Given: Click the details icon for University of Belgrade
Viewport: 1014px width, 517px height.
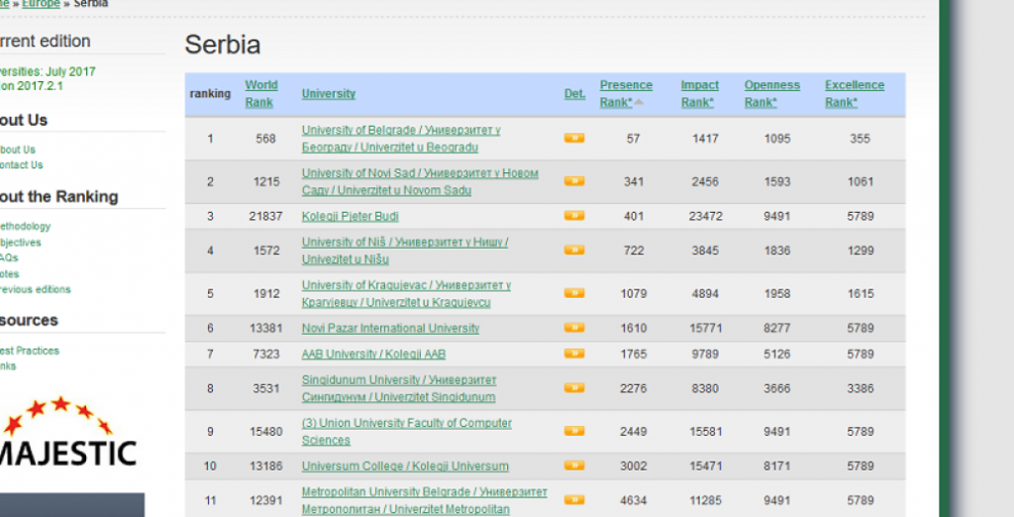Looking at the screenshot, I should [573, 139].
